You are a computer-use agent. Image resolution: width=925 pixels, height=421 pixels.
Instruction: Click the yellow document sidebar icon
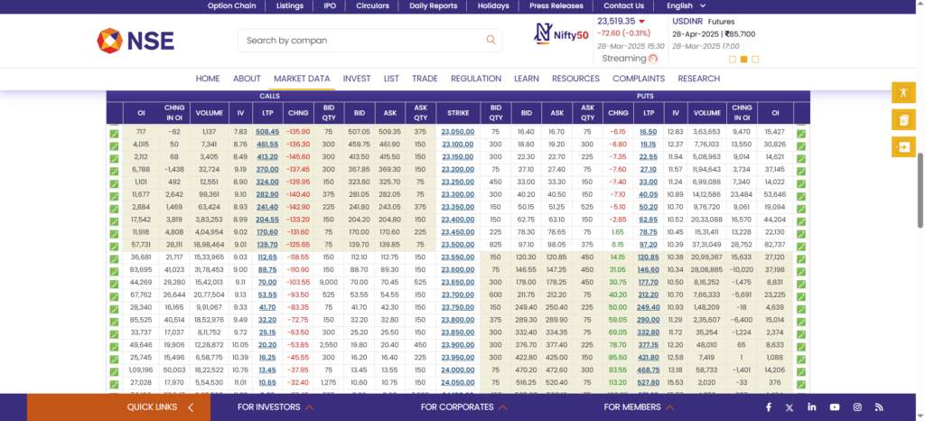pyautogui.click(x=903, y=119)
